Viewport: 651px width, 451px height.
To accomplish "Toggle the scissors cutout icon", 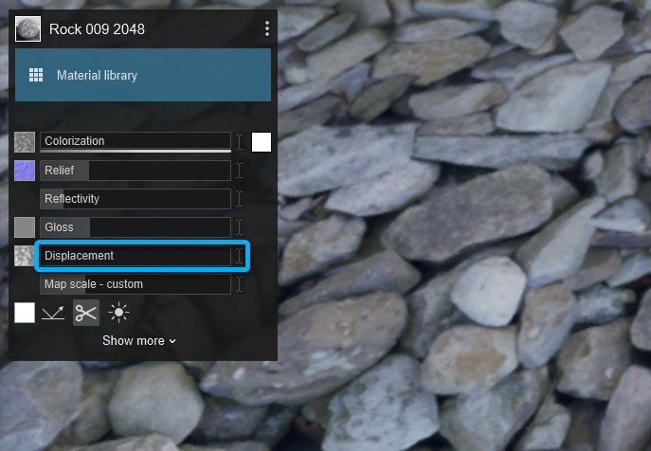I will pyautogui.click(x=86, y=313).
